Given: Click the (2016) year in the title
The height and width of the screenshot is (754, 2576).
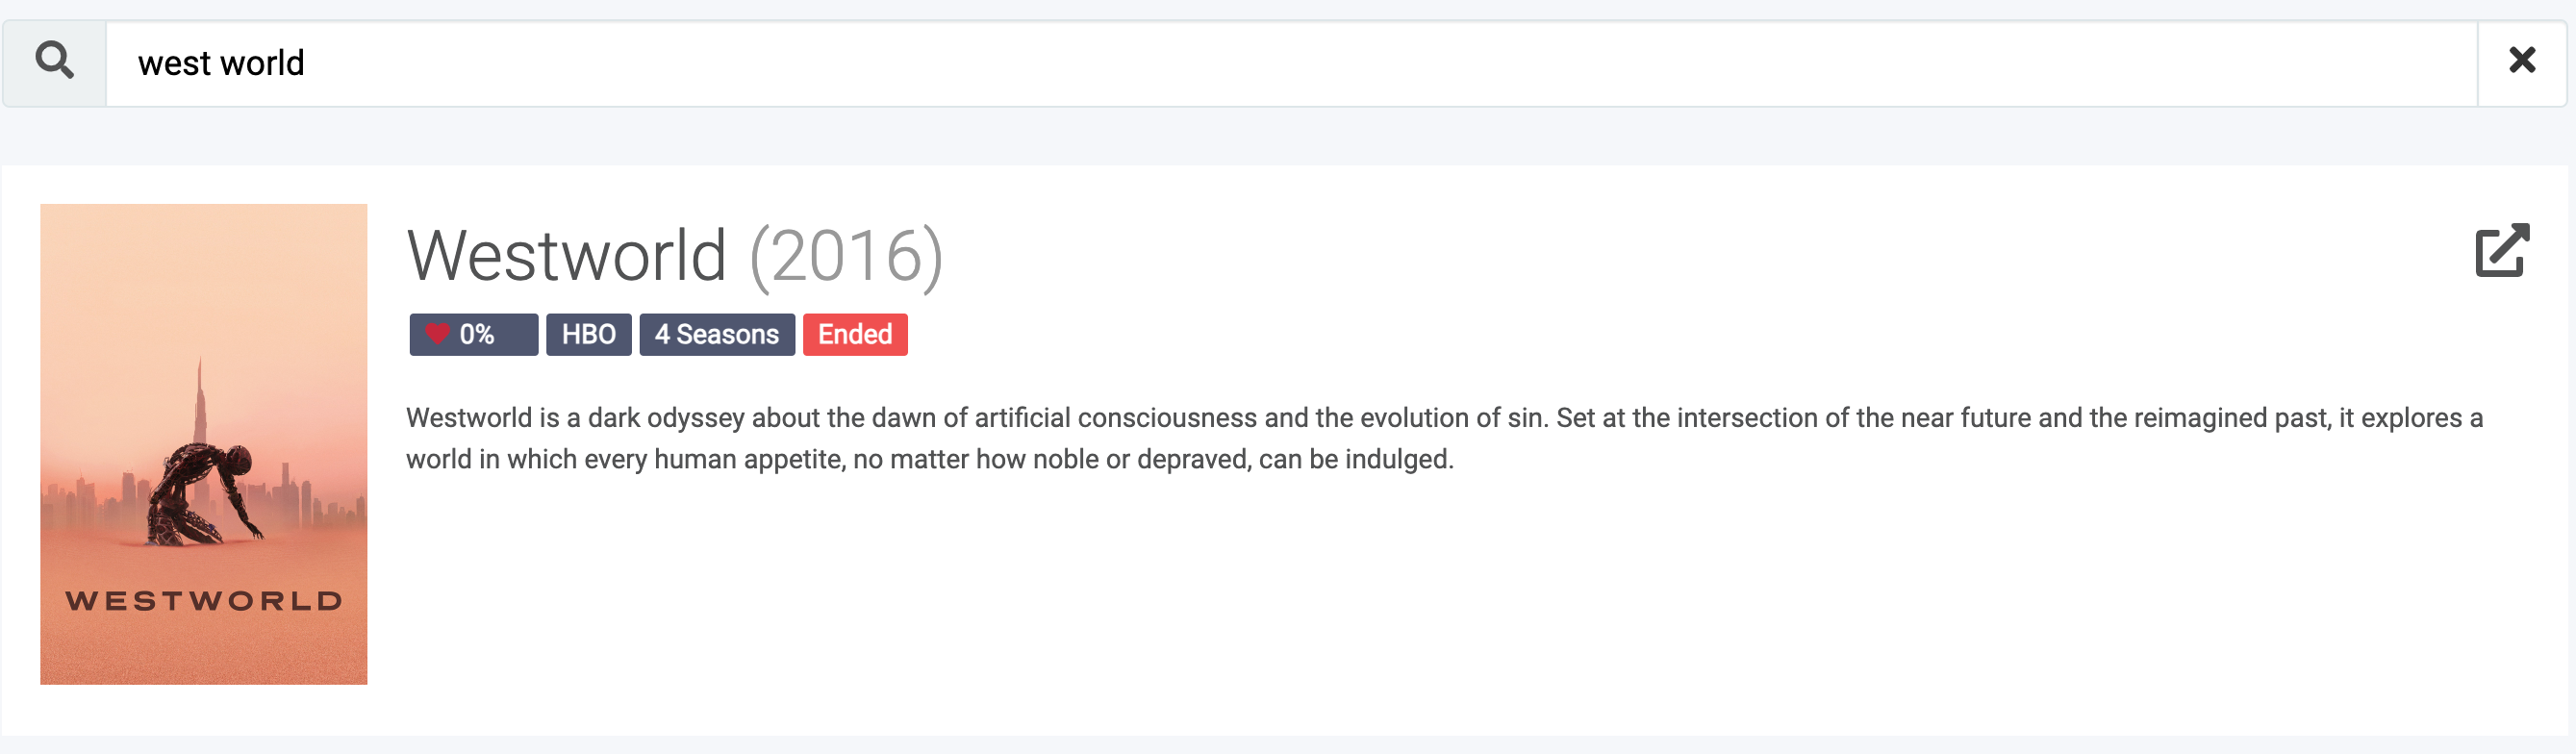Looking at the screenshot, I should [x=846, y=257].
